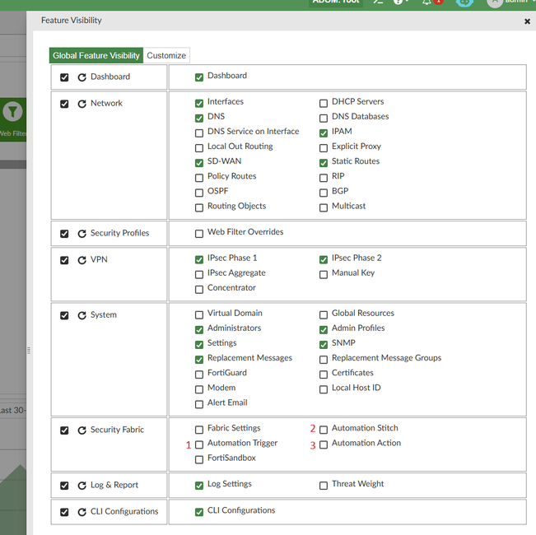Click the Log & Report refresh icon
The height and width of the screenshot is (535, 536).
(x=82, y=486)
